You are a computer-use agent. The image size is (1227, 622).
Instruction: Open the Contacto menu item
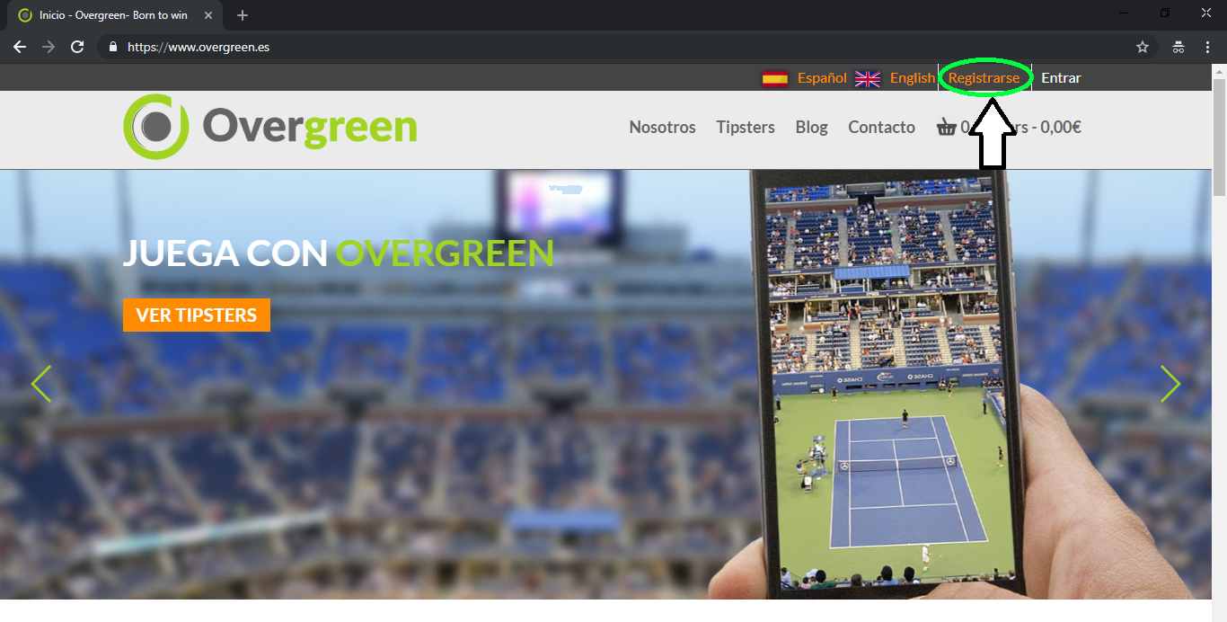[x=881, y=127]
